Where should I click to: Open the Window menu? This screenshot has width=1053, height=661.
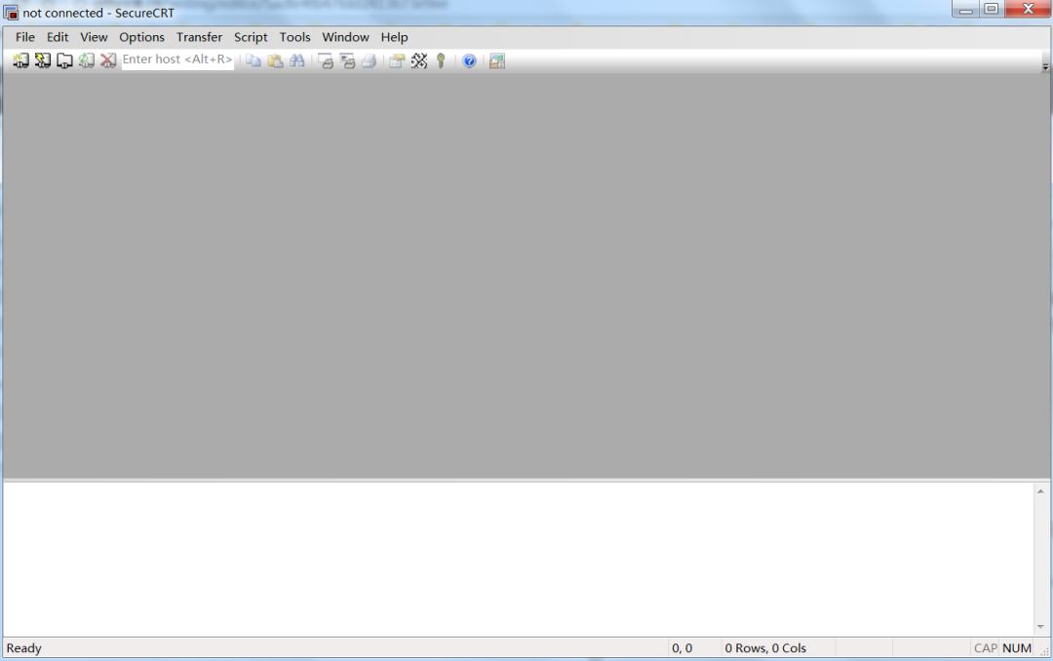click(345, 37)
